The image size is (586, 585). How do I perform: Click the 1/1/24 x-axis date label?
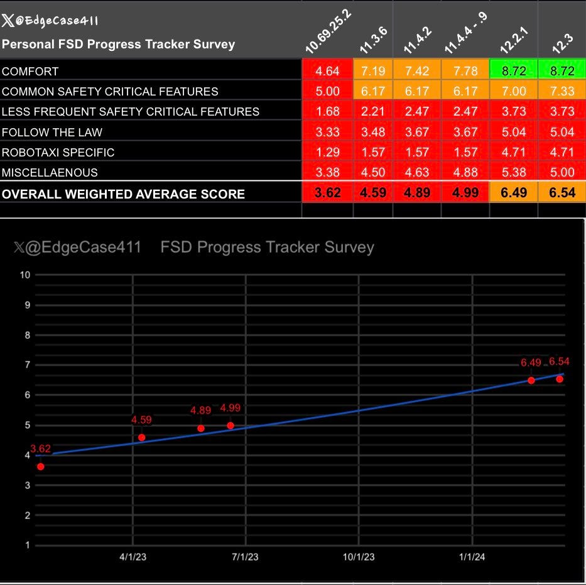point(472,557)
